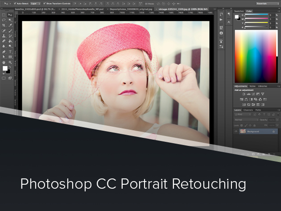281x211 pixels.
Task: Open the bundles_2400x800.psd document tab
Action: coord(35,9)
